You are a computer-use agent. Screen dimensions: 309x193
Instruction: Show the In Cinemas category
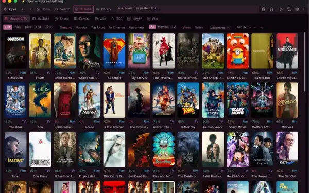117,28
